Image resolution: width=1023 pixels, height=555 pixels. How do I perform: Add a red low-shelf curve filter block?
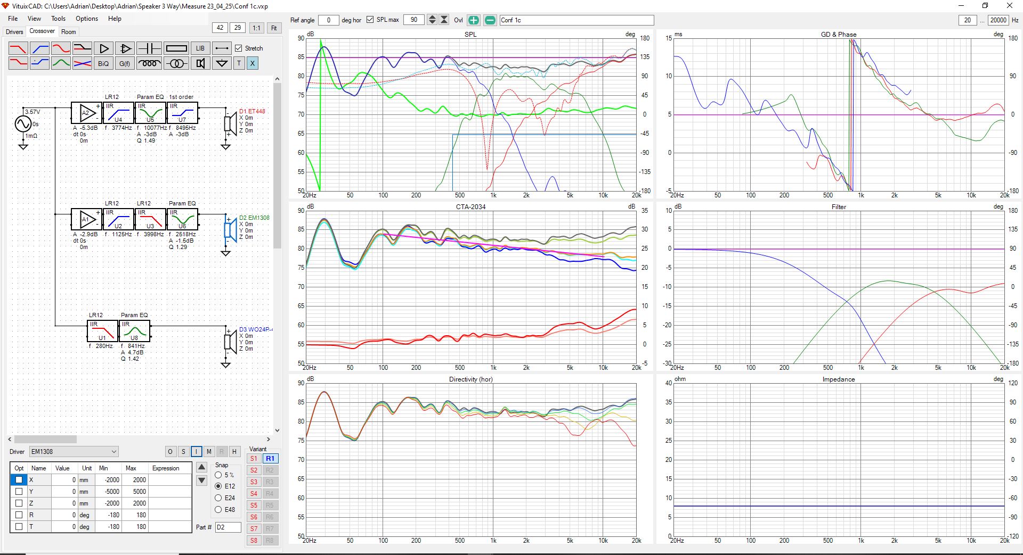[x=61, y=48]
